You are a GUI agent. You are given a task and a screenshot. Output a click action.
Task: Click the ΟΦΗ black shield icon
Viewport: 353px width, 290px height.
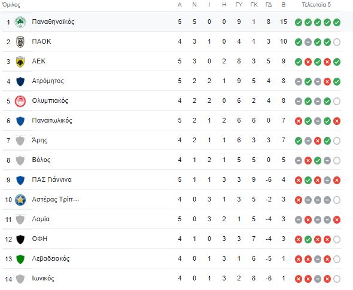[x=20, y=239]
